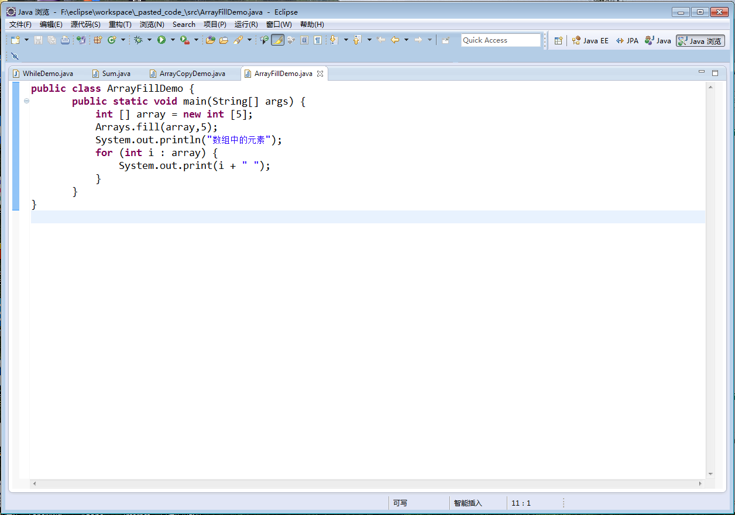Click the Run (green play) toolbar icon
Viewport: 735px width, 515px height.
161,40
